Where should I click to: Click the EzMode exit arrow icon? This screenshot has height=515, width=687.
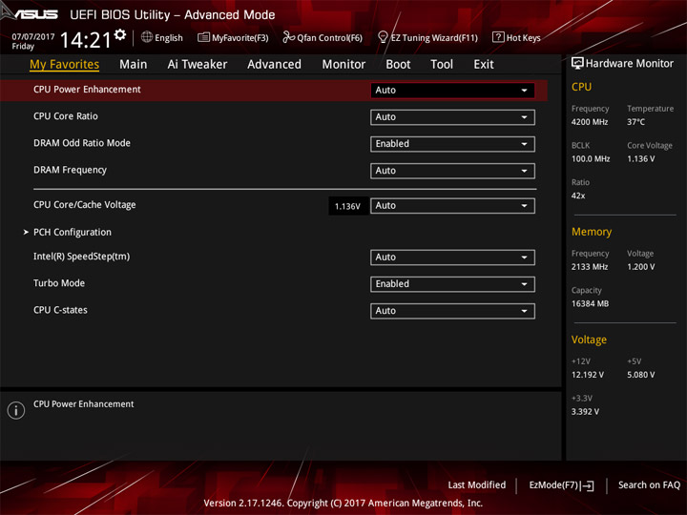[588, 485]
